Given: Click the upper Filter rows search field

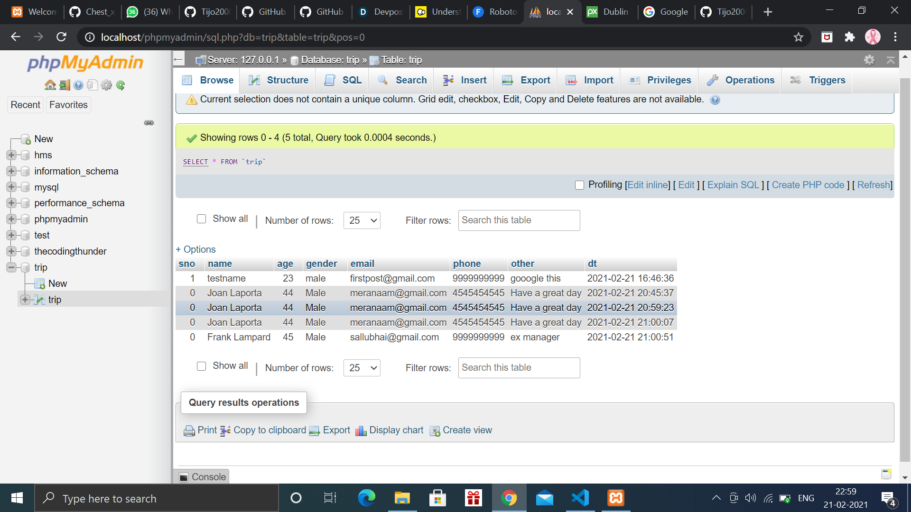Looking at the screenshot, I should coord(519,220).
